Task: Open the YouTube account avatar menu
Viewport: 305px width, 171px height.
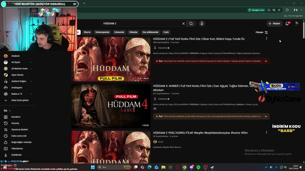Action: (x=296, y=24)
